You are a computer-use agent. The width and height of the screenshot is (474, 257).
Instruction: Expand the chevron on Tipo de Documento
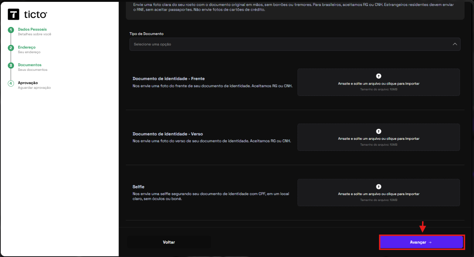[455, 44]
